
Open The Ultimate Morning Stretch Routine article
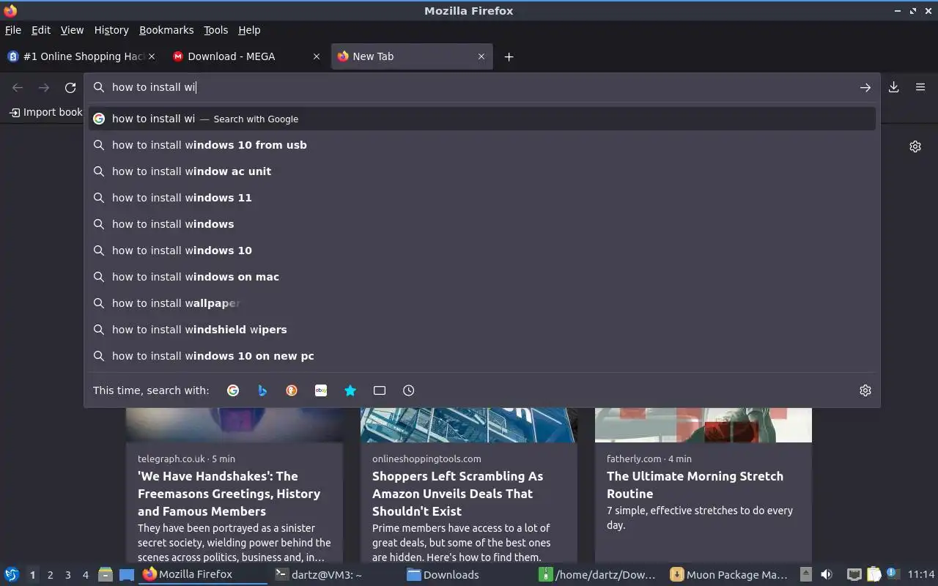695,485
